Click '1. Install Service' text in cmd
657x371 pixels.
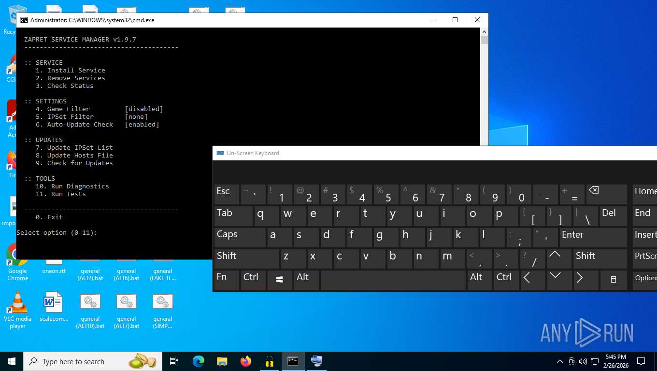click(71, 71)
